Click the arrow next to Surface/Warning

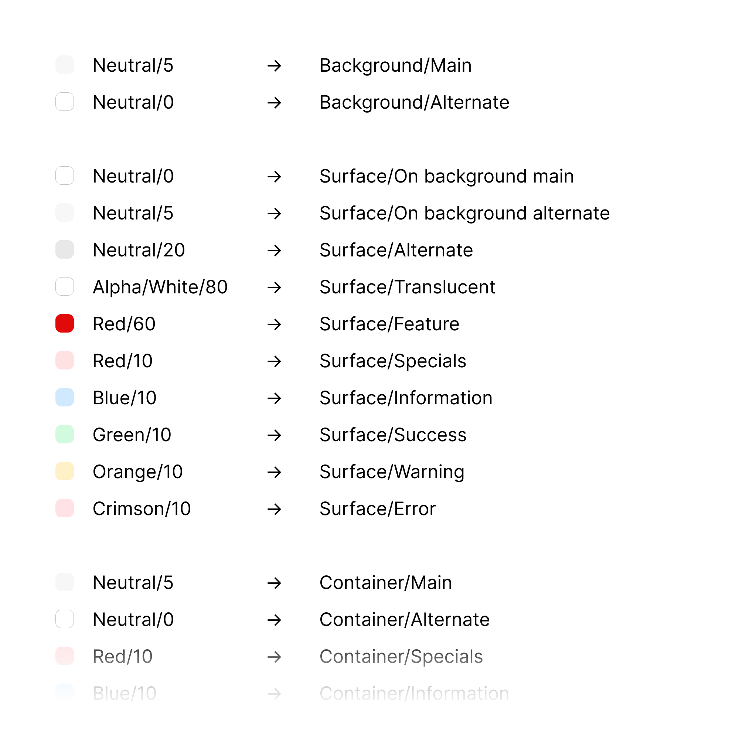[x=274, y=472]
